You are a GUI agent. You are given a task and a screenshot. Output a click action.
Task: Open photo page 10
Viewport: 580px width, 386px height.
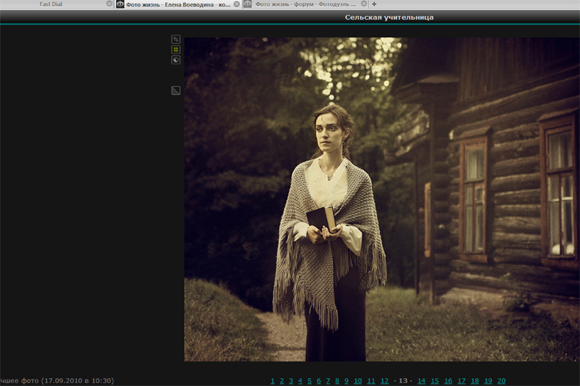tap(357, 381)
